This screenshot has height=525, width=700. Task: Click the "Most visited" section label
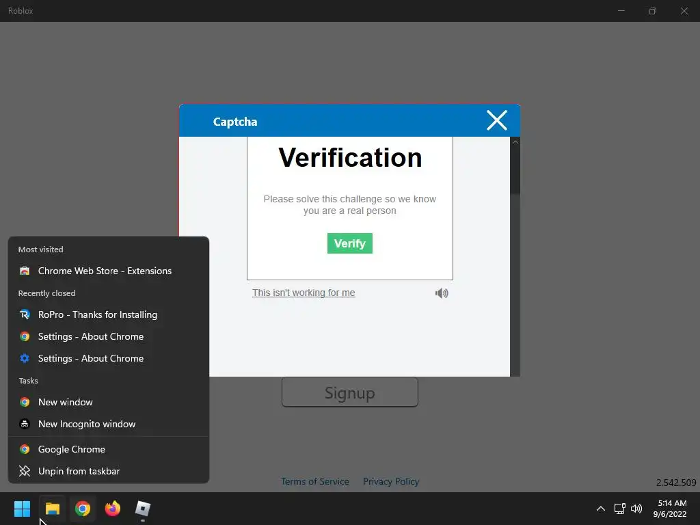40,250
